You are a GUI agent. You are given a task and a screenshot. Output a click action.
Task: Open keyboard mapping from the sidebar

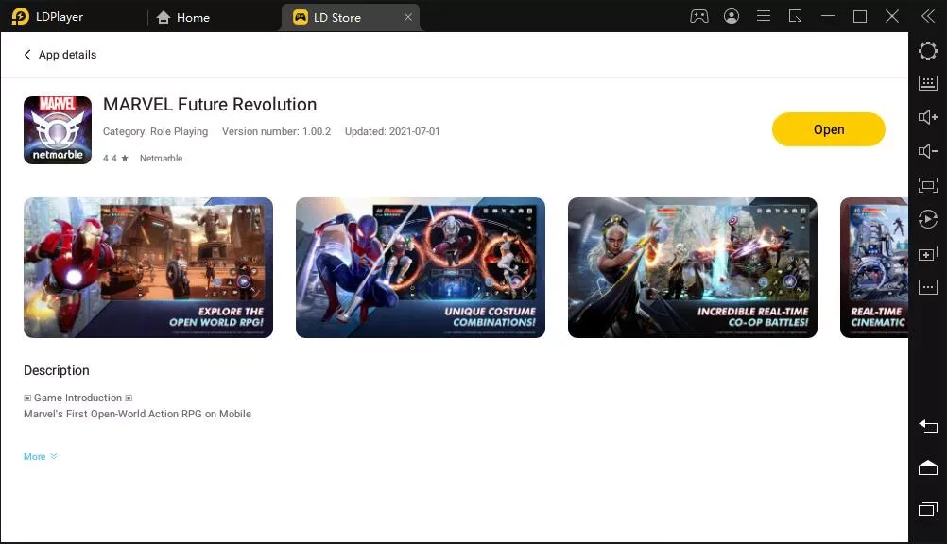(928, 83)
